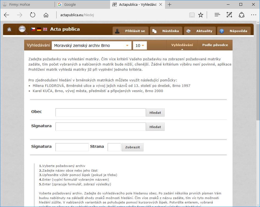Refresh the current page
This screenshot has height=207, width=260.
[33, 15]
